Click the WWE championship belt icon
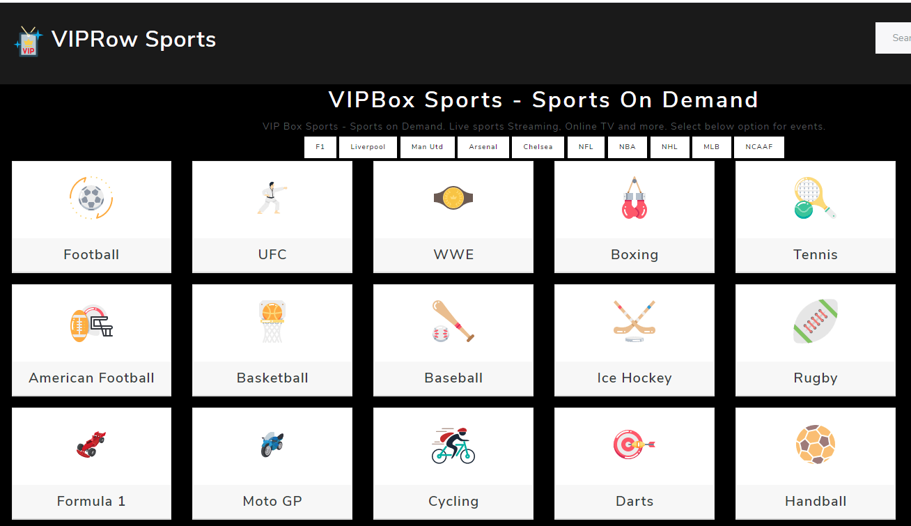The width and height of the screenshot is (911, 526). pos(453,198)
